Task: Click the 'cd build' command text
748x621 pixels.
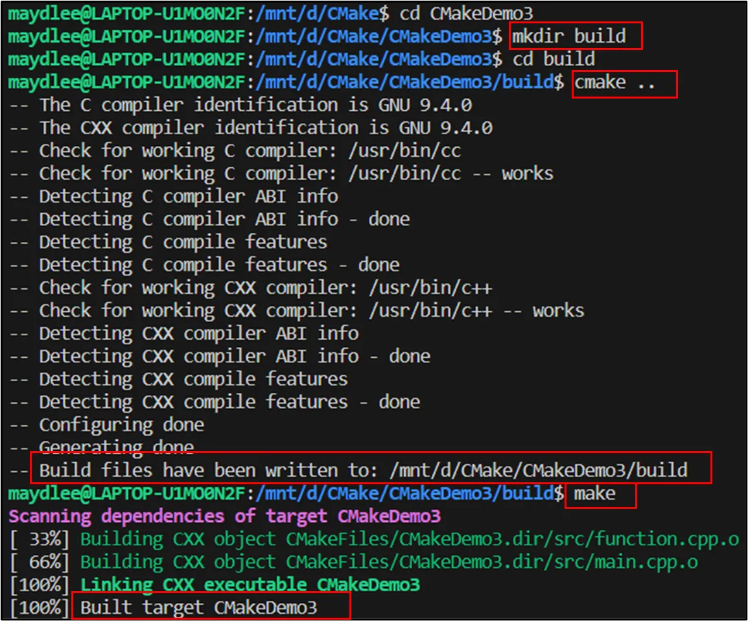Action: tap(554, 59)
